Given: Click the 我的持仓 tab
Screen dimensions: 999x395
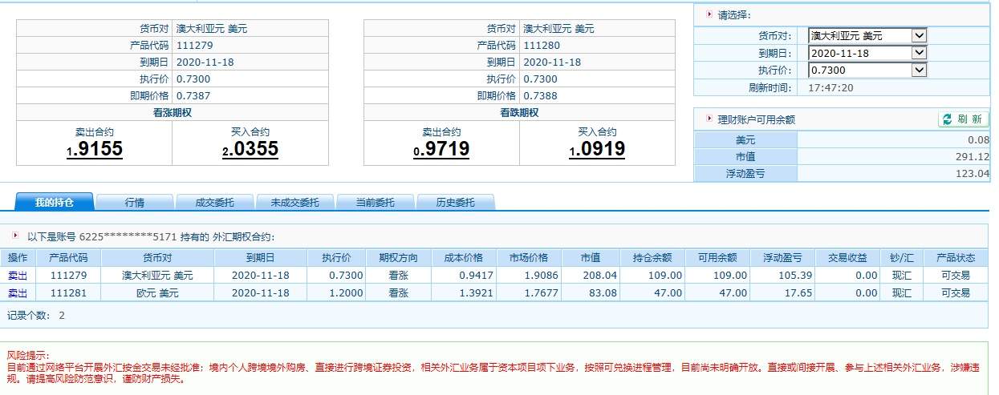Looking at the screenshot, I should coord(54,203).
